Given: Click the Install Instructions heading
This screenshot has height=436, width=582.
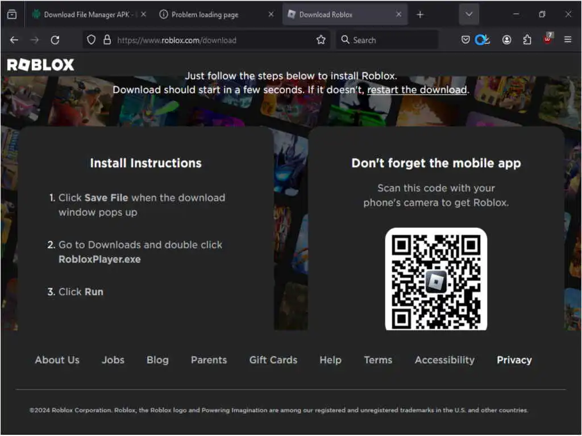Looking at the screenshot, I should click(146, 163).
